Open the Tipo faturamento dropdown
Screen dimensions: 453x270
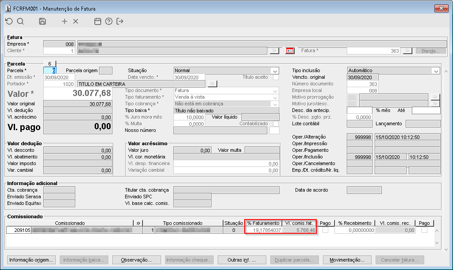[275, 97]
